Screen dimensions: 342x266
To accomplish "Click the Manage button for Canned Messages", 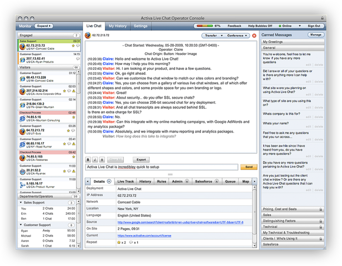I will pos(316,35).
